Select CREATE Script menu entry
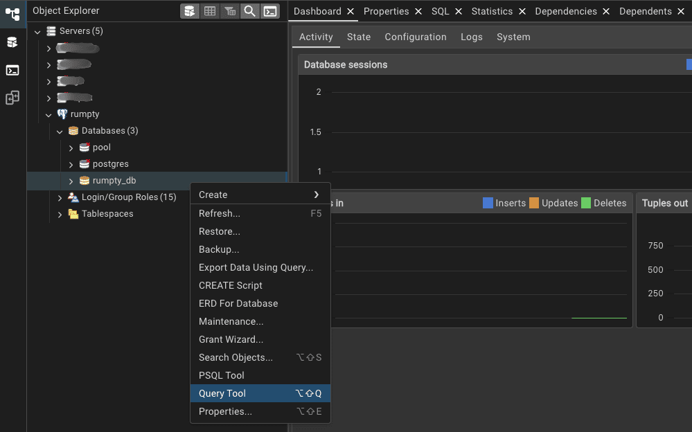The height and width of the screenshot is (432, 692). pos(260,285)
